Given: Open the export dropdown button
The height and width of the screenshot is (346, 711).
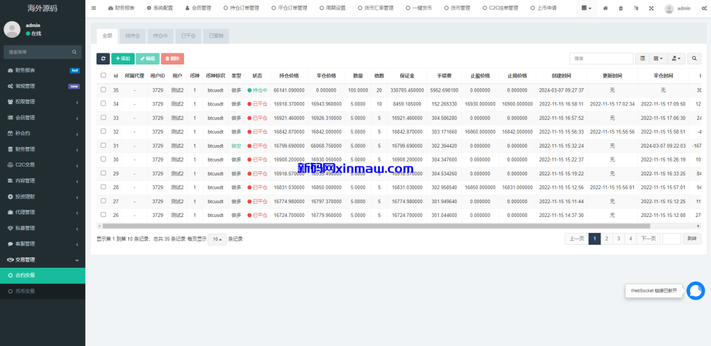Looking at the screenshot, I should 676,58.
